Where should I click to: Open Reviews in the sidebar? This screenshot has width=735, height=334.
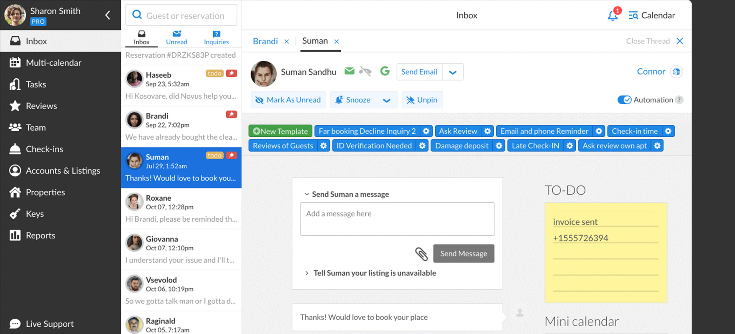[x=60, y=106]
